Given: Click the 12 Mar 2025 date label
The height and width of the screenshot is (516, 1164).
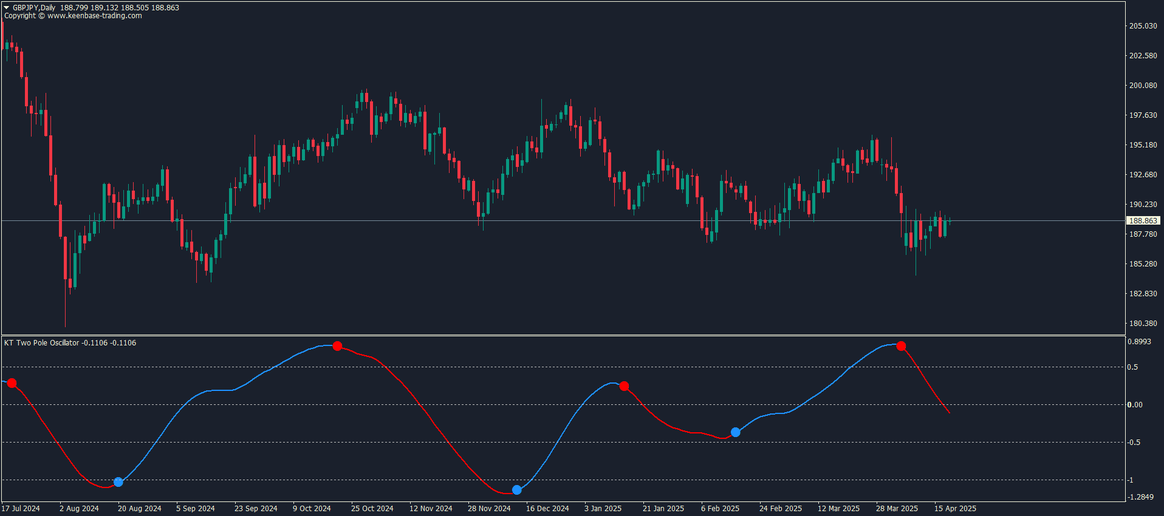Looking at the screenshot, I should [839, 509].
